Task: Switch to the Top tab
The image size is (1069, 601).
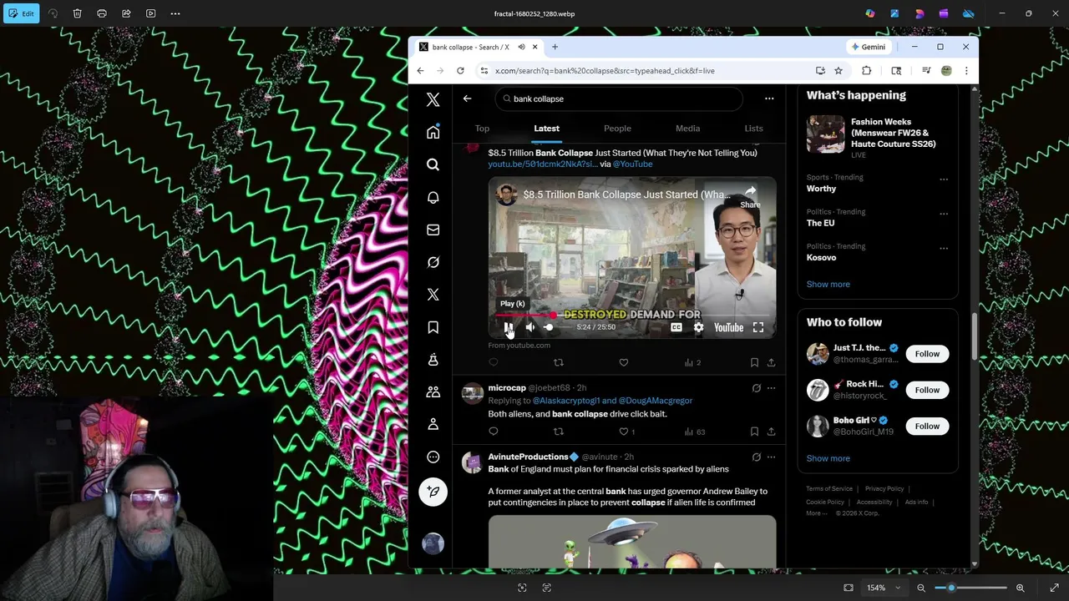Action: (482, 129)
